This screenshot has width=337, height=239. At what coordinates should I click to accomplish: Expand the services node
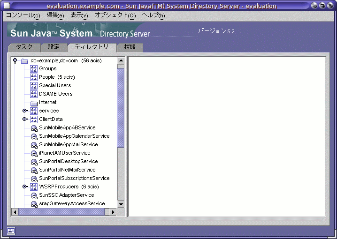[x=25, y=111]
